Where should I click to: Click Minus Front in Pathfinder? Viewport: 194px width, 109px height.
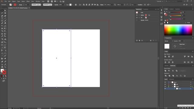[x=169, y=71]
